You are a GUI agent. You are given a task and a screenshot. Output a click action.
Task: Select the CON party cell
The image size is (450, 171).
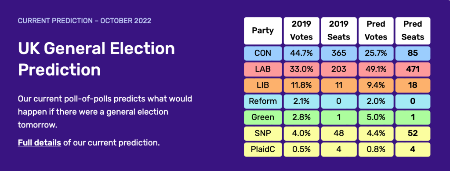click(x=263, y=53)
